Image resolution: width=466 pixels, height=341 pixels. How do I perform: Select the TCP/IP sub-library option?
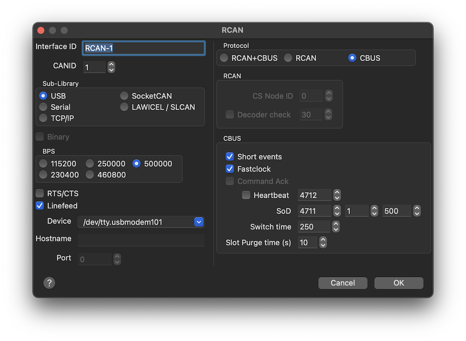(x=43, y=118)
